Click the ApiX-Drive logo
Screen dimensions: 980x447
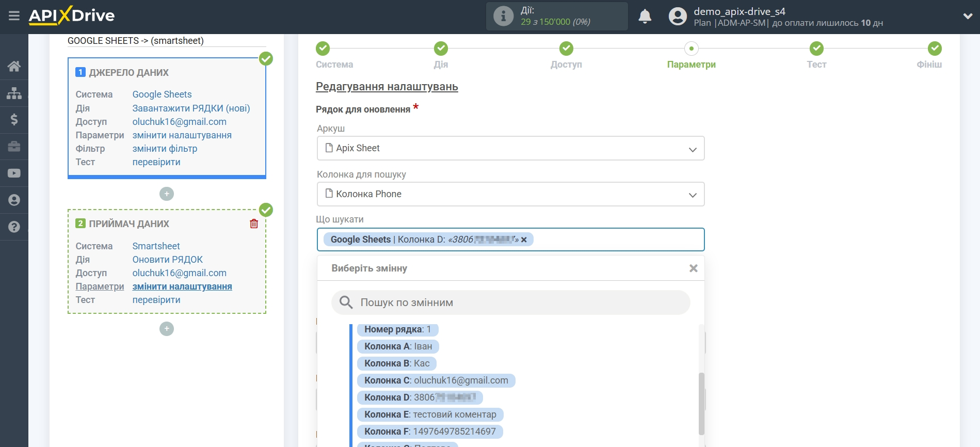[72, 15]
